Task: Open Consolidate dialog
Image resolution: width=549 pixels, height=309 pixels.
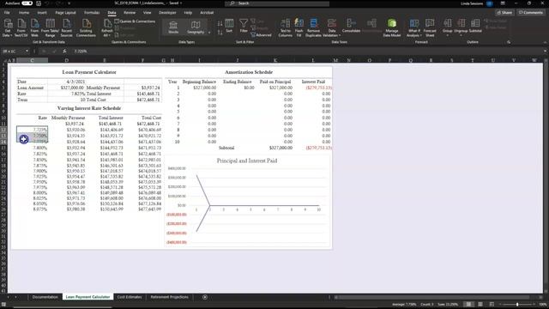Action: point(351,26)
